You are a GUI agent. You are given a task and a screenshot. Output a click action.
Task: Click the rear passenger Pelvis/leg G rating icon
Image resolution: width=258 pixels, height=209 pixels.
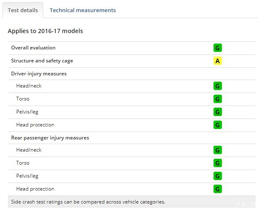click(x=217, y=176)
